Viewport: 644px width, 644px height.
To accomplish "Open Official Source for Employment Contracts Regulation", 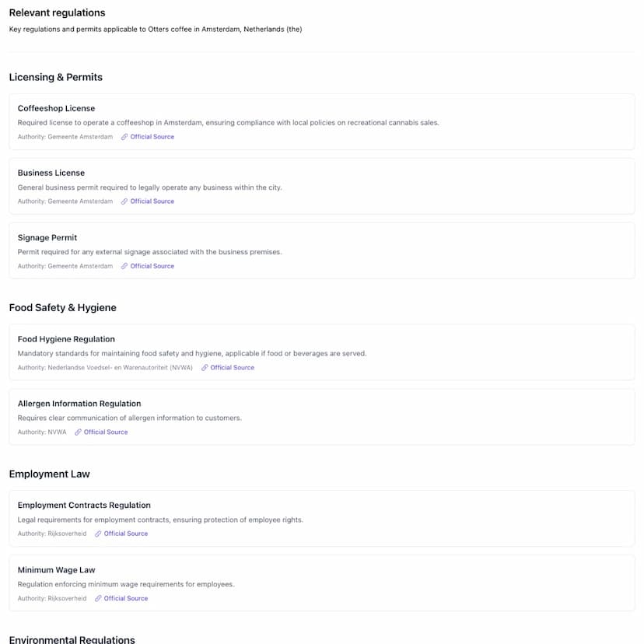I will click(x=126, y=534).
